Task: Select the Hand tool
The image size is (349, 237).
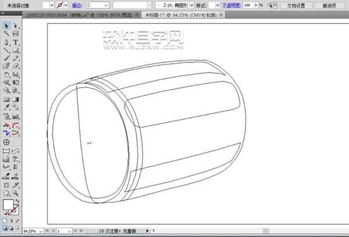Action: [x=6, y=193]
